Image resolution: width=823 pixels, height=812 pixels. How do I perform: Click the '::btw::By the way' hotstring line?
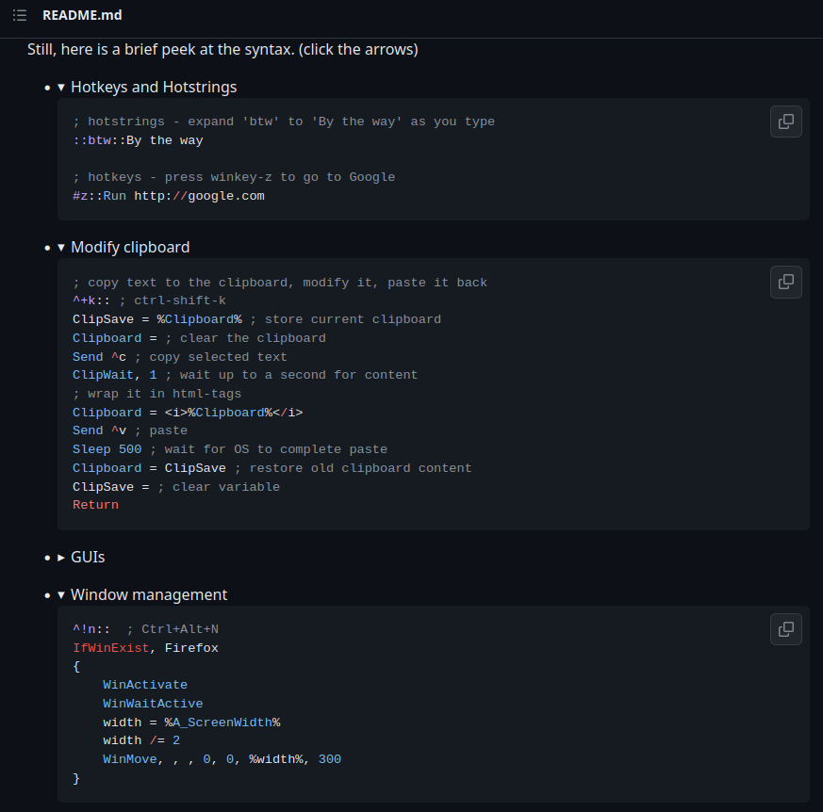pos(138,140)
